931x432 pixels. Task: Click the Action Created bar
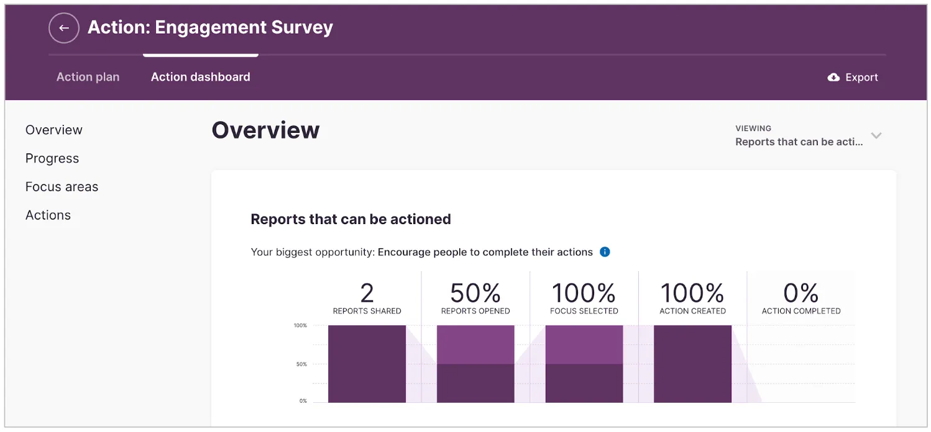692,364
